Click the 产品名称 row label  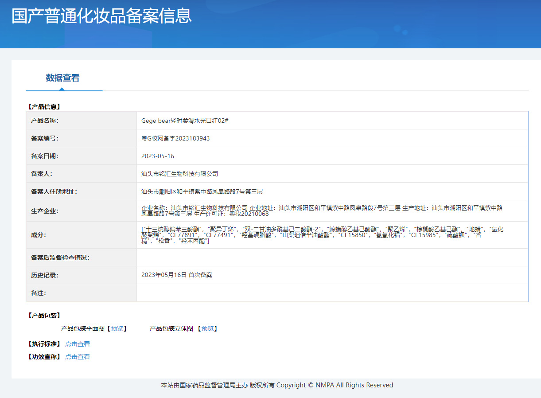(x=45, y=121)
